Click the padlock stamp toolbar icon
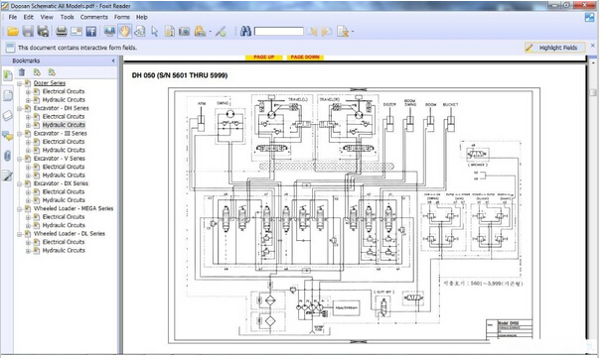Viewport: 606px width, 358px height. pyautogui.click(x=200, y=32)
